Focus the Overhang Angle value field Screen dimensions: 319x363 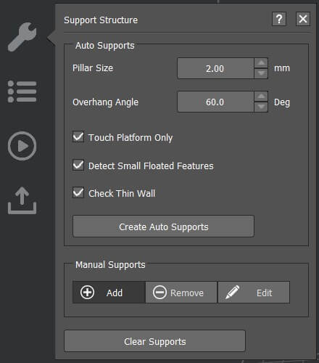coord(215,102)
